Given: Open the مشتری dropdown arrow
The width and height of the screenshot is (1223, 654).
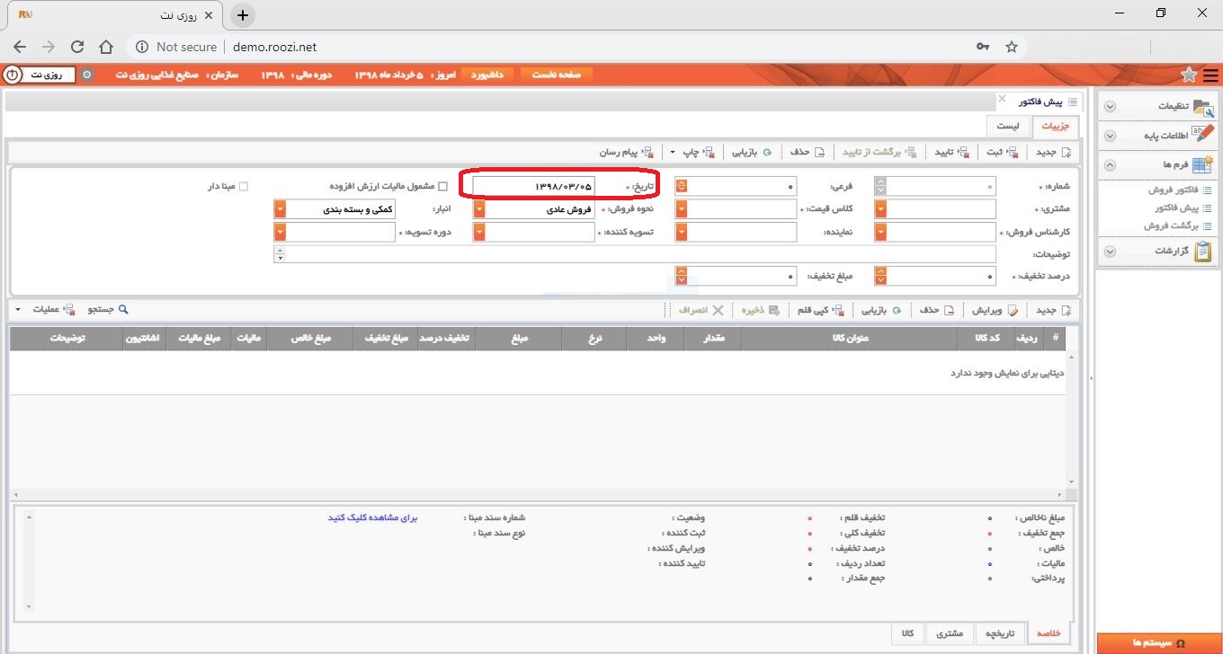Looking at the screenshot, I should click(880, 209).
